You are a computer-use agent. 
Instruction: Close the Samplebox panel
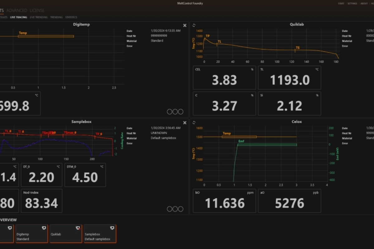click(x=185, y=123)
